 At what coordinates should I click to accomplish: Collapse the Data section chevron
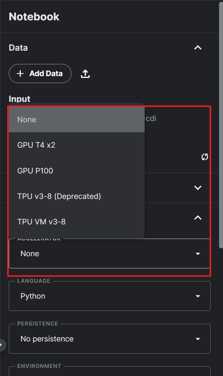click(x=198, y=48)
